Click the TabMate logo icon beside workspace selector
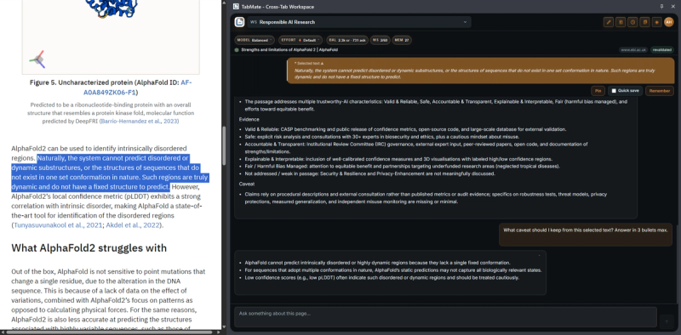 click(x=239, y=22)
